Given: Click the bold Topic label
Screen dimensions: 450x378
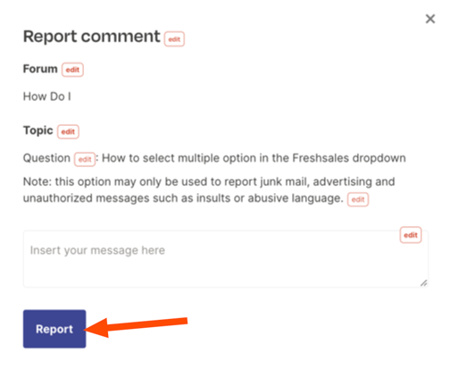Looking at the screenshot, I should tap(37, 130).
